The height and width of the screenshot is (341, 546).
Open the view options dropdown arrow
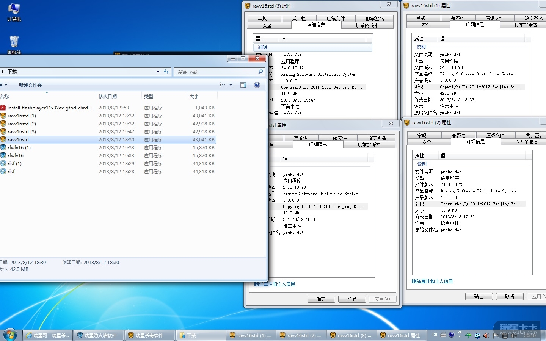coord(231,85)
